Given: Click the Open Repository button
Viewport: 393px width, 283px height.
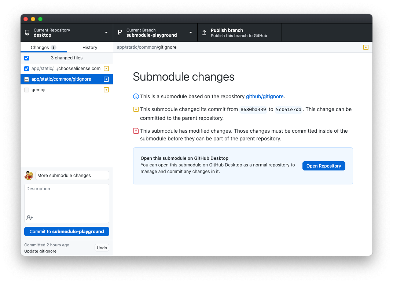Looking at the screenshot, I should click(x=323, y=166).
